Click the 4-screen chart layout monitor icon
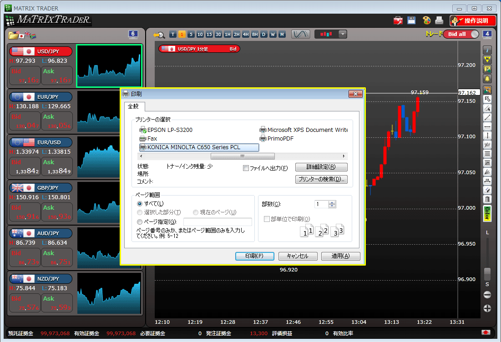The width and height of the screenshot is (501, 342). click(x=487, y=34)
